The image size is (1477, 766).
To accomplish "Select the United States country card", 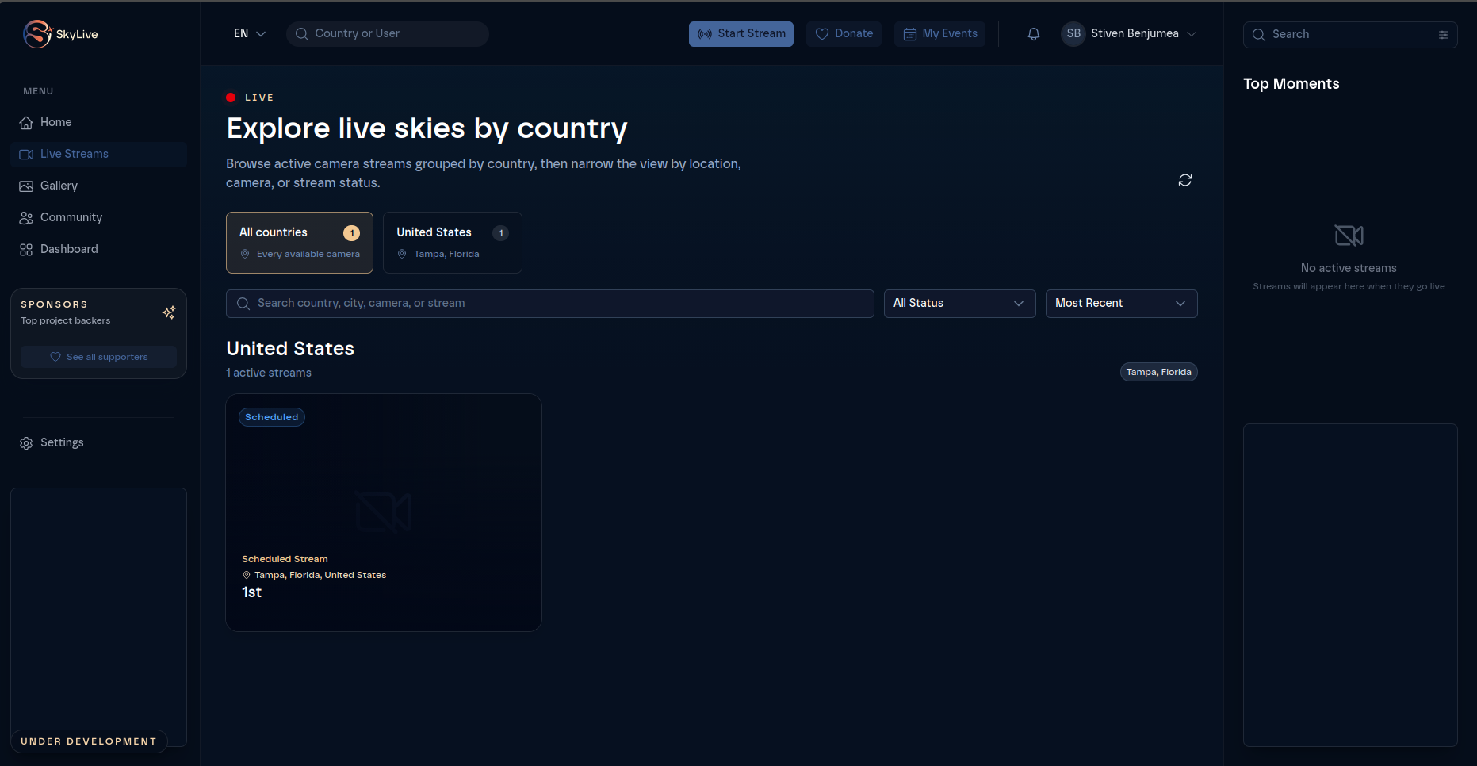I will coord(453,243).
